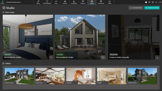Open the Plan details step
The image size is (162, 91).
[x=101, y=2]
